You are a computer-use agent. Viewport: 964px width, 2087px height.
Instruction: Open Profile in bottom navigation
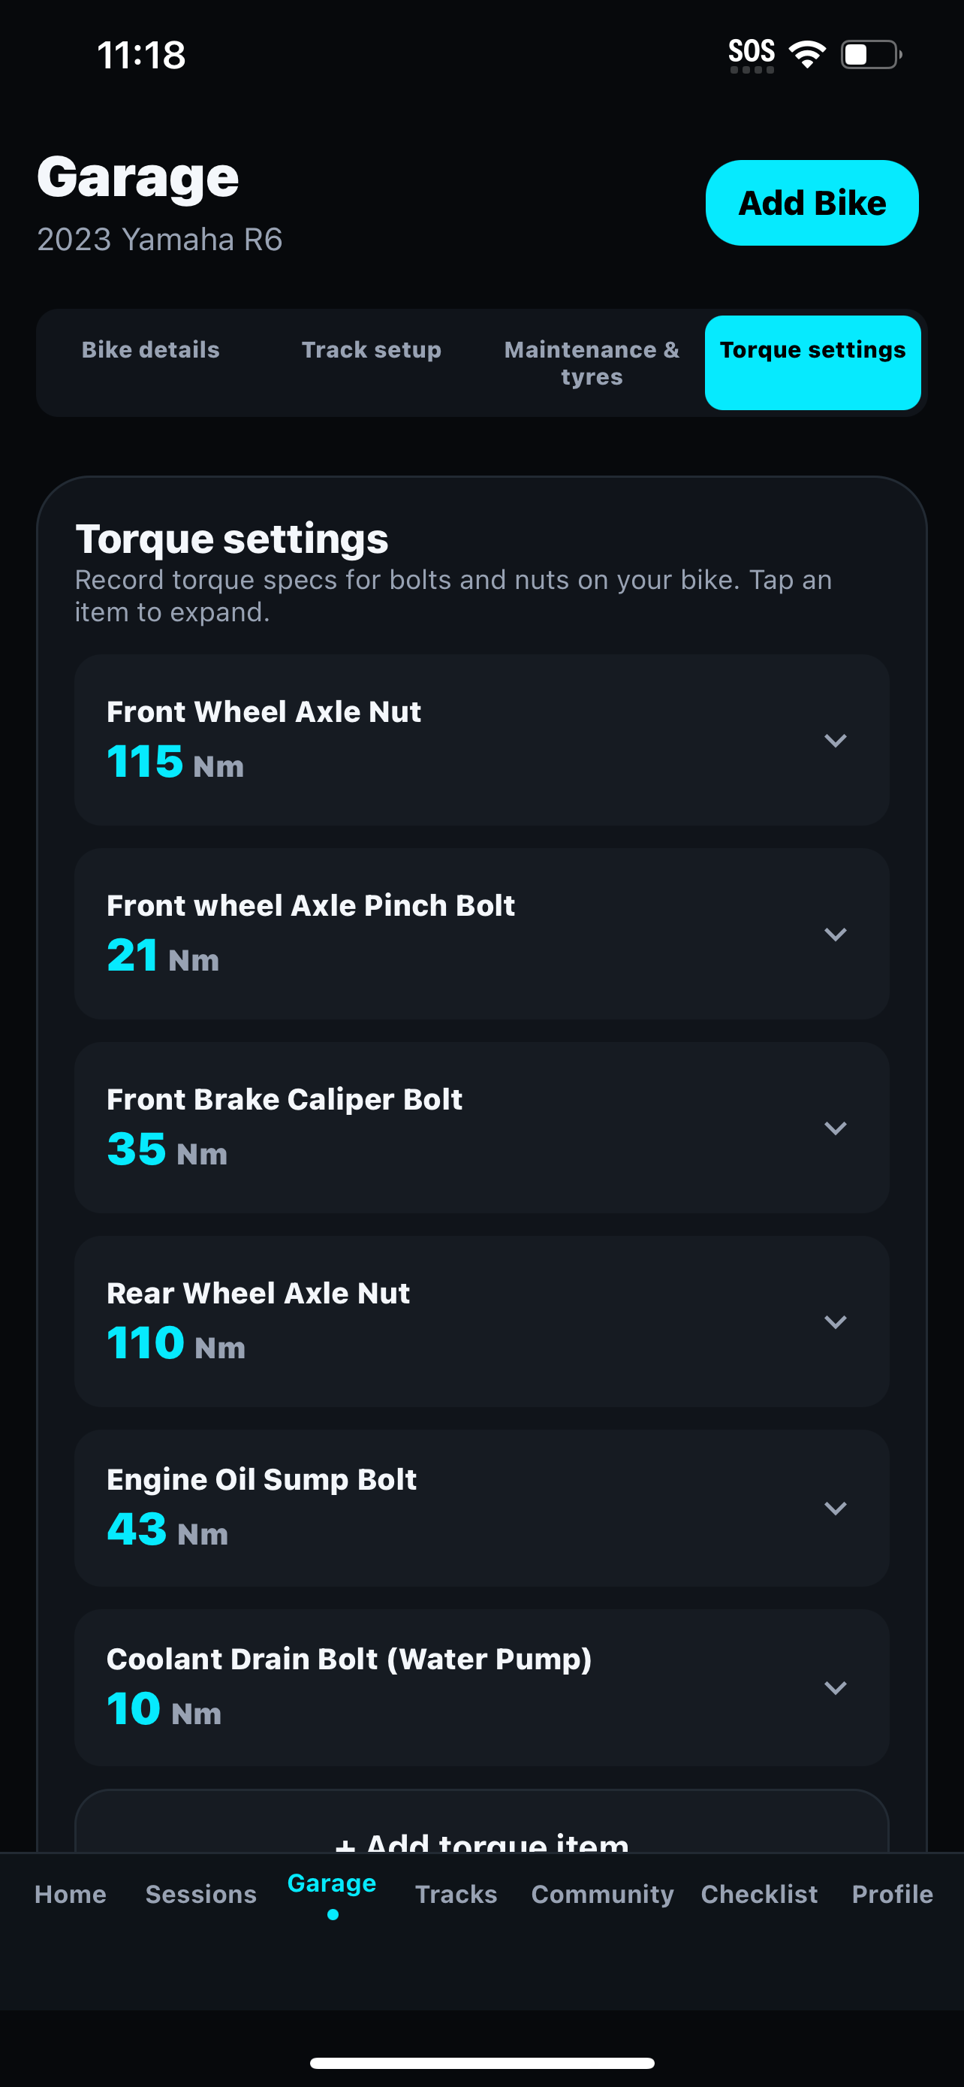click(892, 1894)
